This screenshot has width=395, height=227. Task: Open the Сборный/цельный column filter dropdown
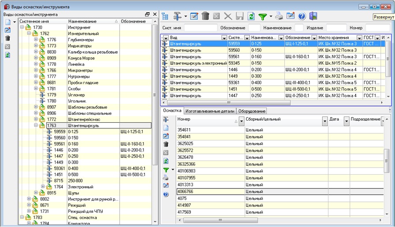click(x=325, y=121)
